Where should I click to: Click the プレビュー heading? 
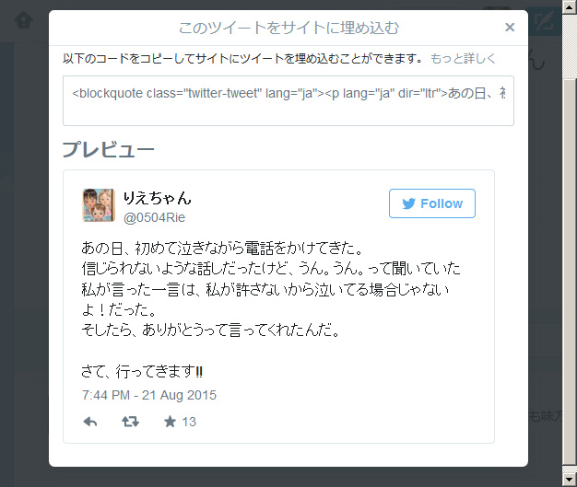click(x=108, y=149)
